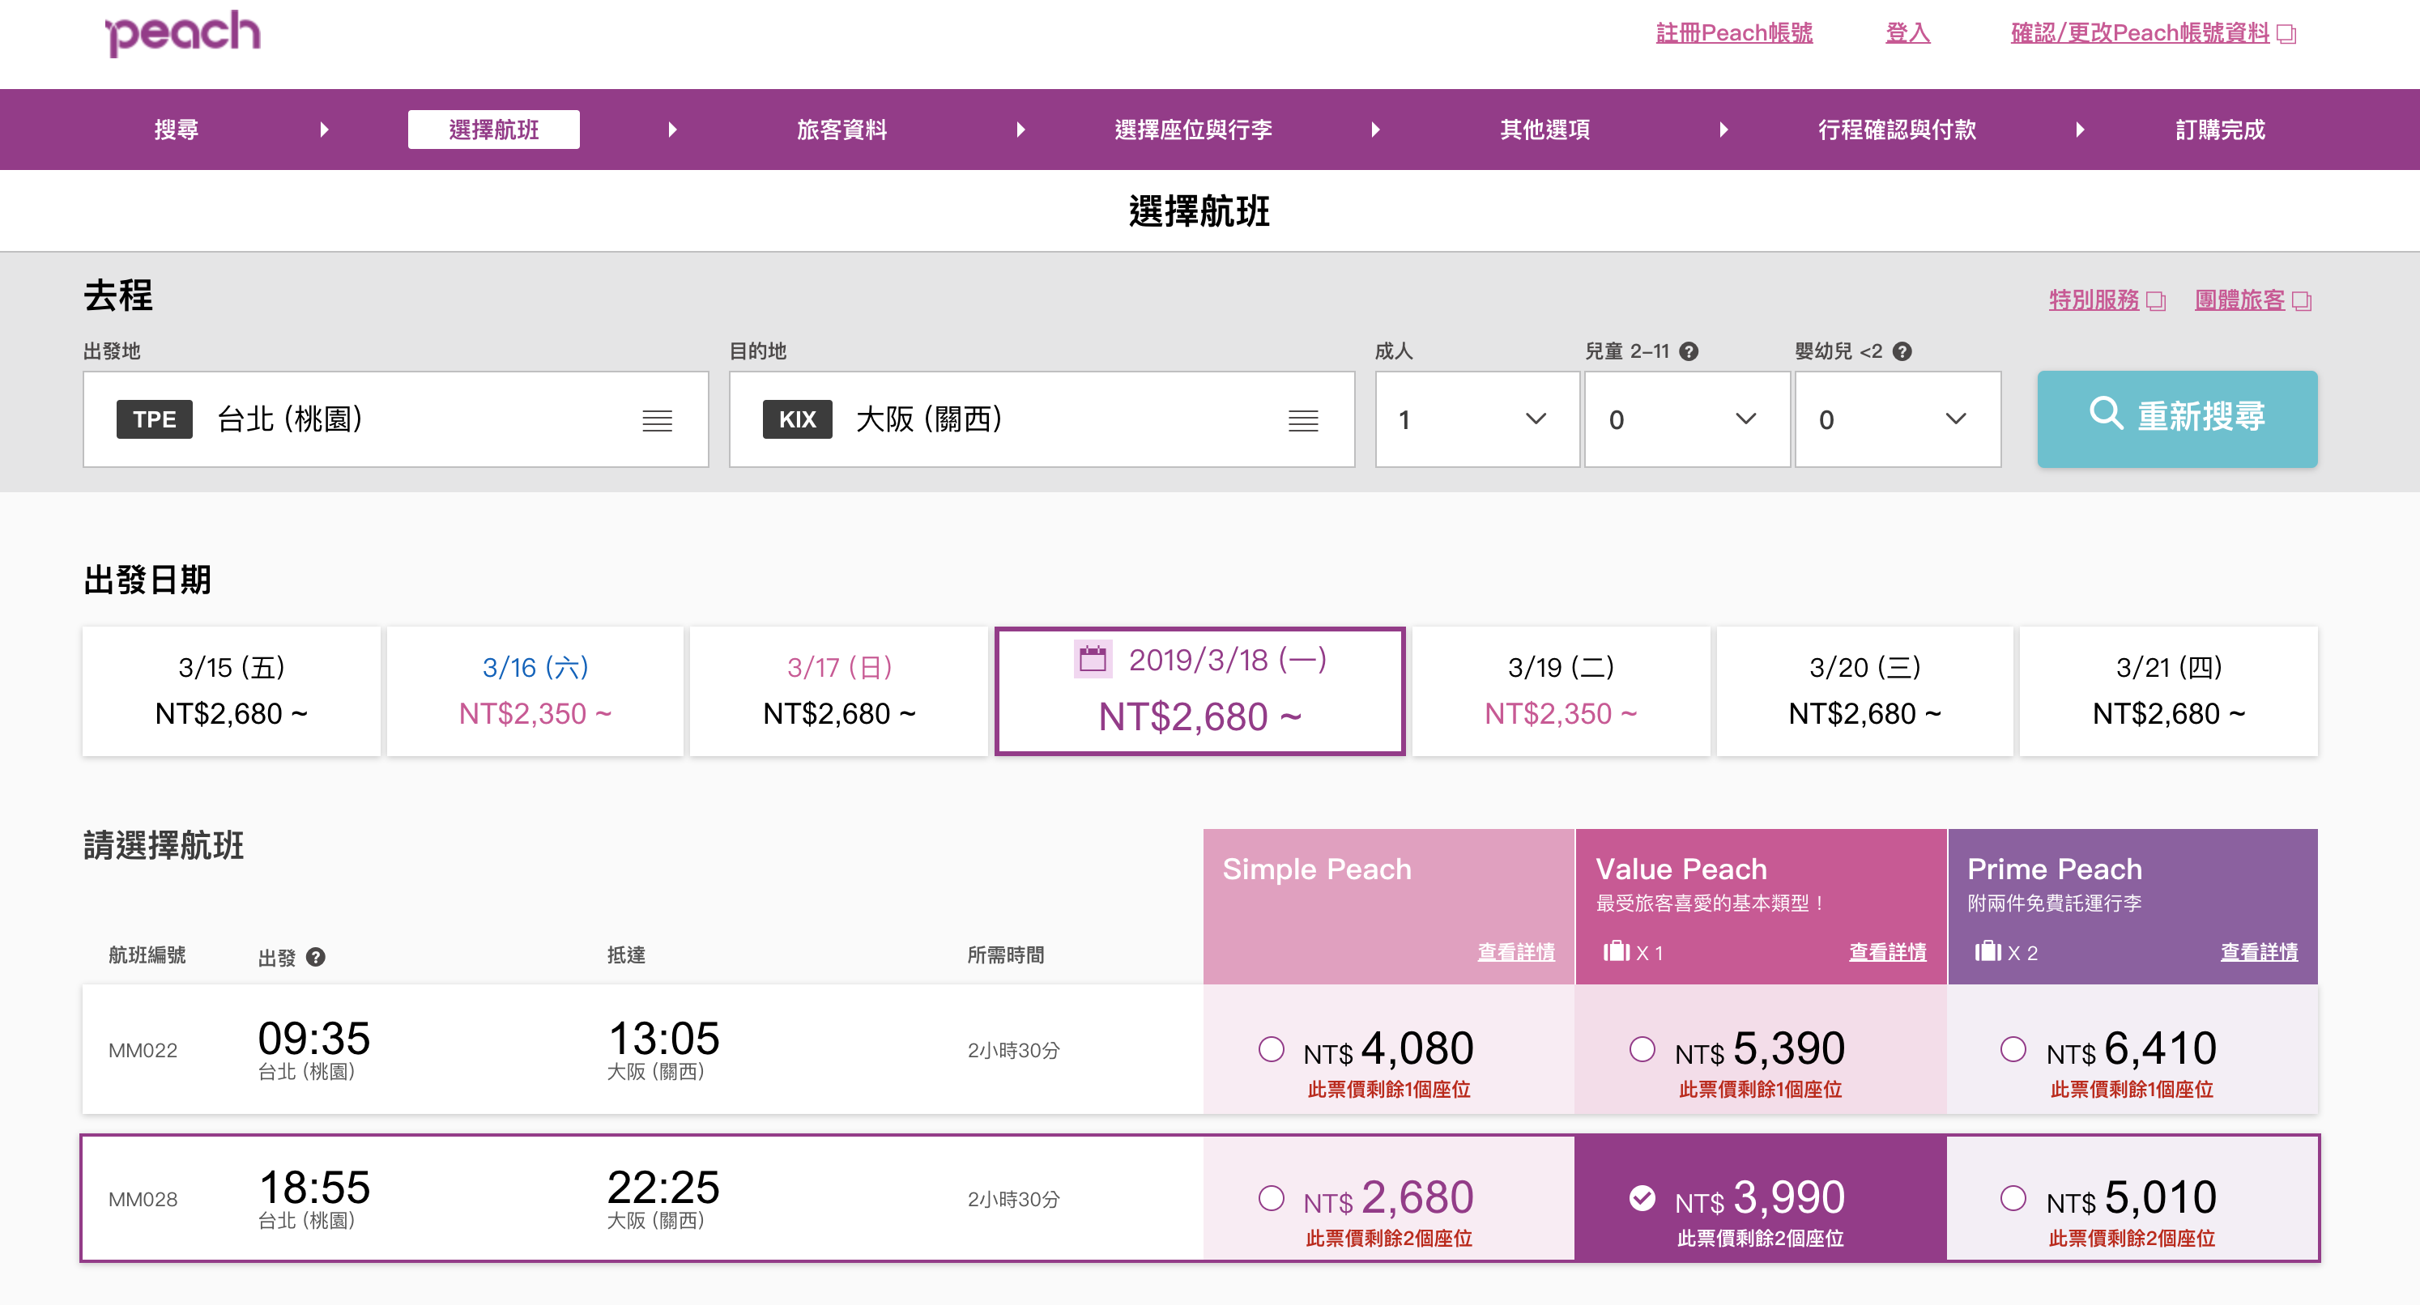
Task: Click the baggage icon under Value Peach
Action: pos(1616,952)
